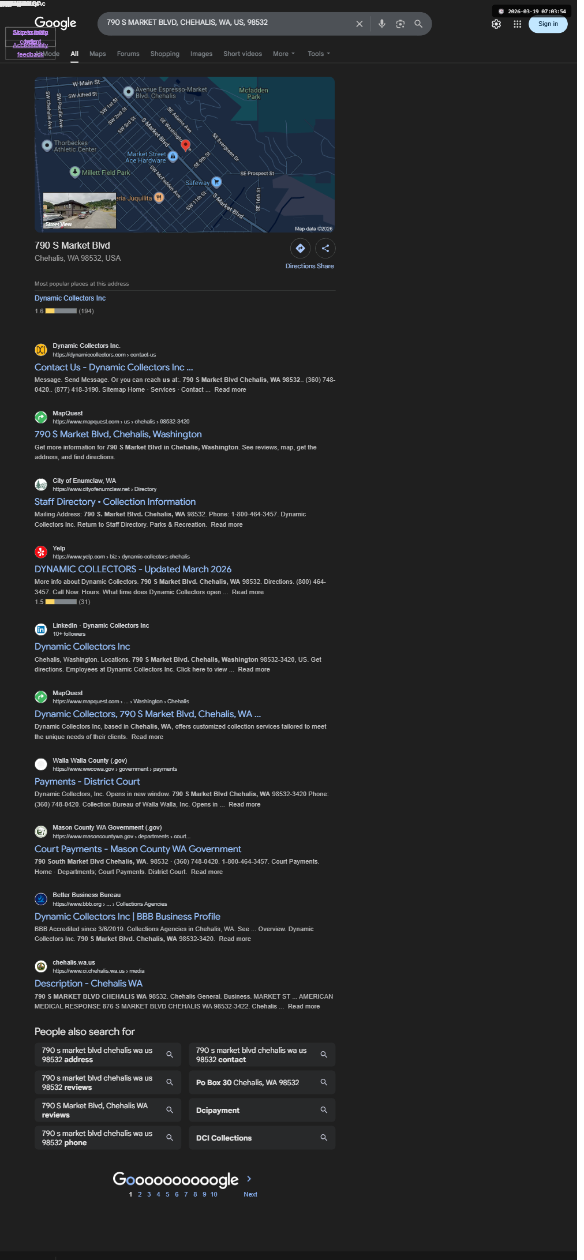The width and height of the screenshot is (584, 1260).
Task: Open the quick settings gear
Action: point(496,24)
